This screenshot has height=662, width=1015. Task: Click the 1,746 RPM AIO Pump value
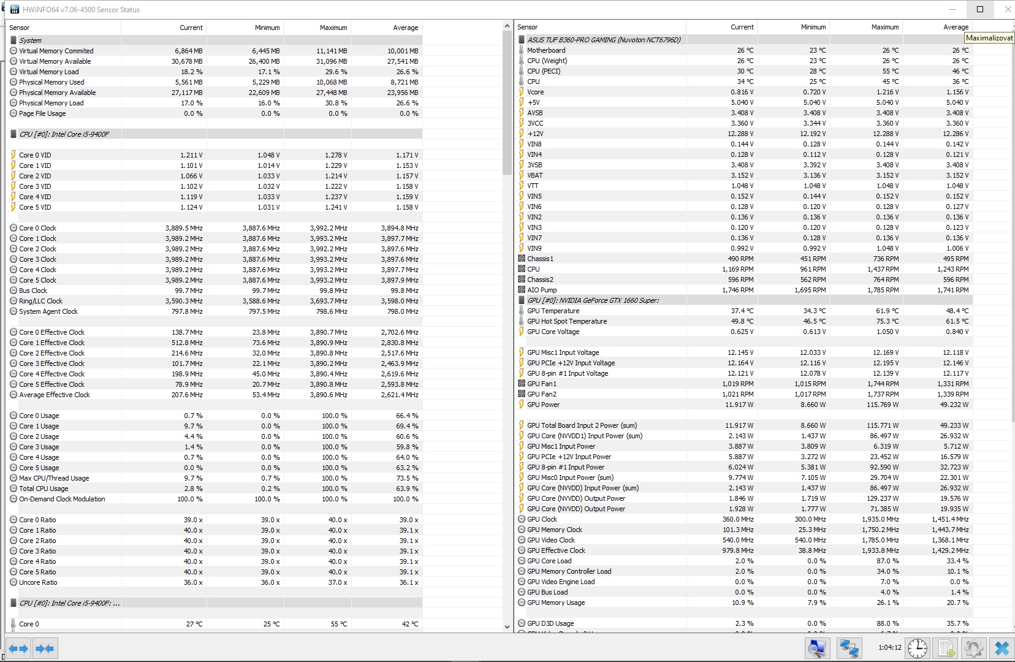tap(737, 290)
